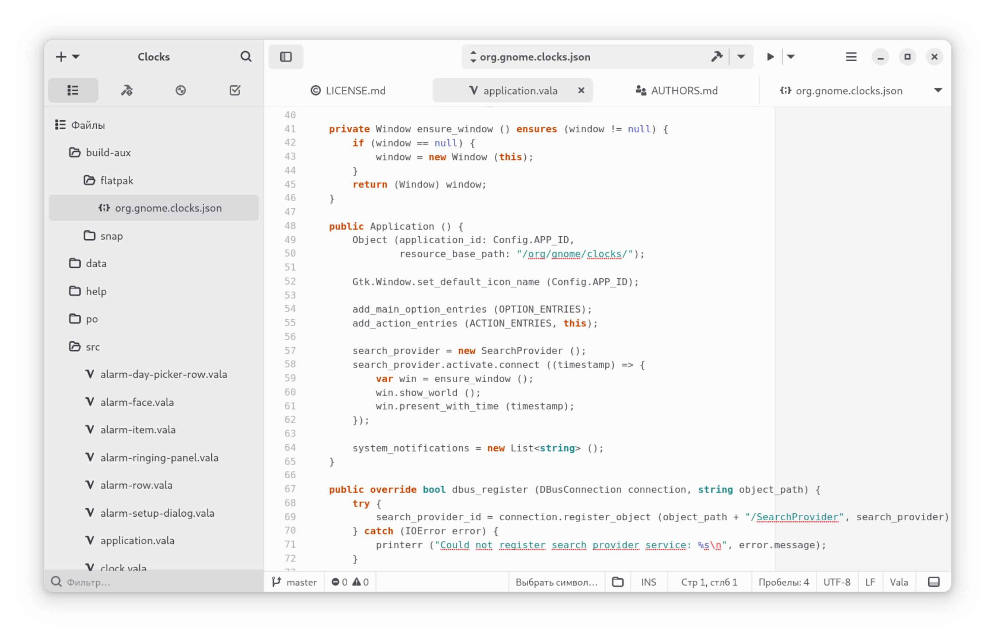Expand the tabs overflow dropdown arrow

(x=938, y=90)
